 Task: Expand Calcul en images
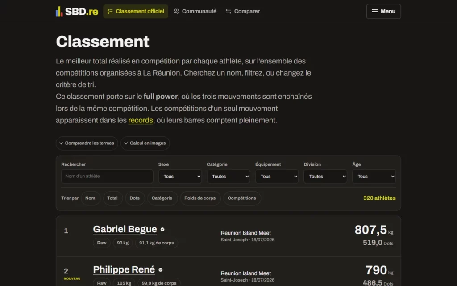(145, 143)
